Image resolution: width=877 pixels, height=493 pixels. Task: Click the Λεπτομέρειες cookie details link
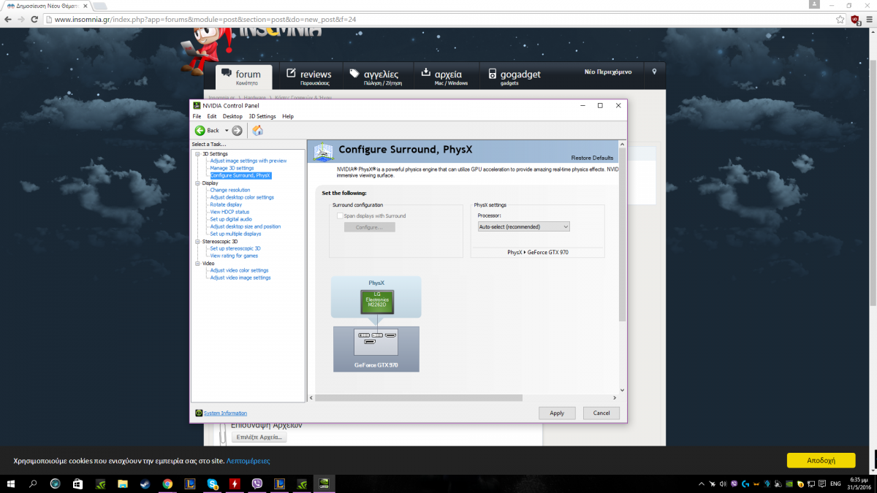(x=248, y=461)
